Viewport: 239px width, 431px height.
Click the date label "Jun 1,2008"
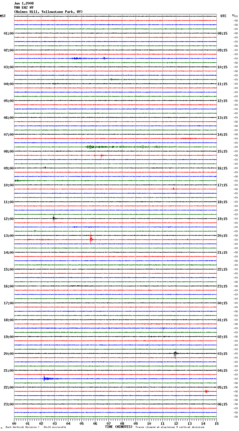[24, 3]
